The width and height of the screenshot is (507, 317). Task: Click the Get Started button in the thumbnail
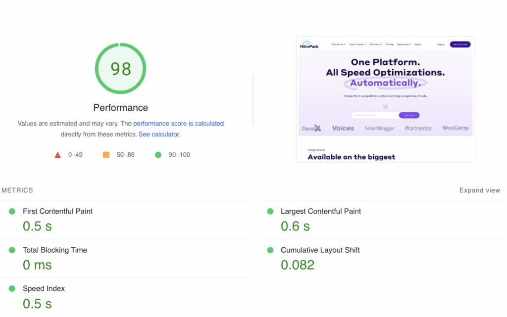pos(460,44)
